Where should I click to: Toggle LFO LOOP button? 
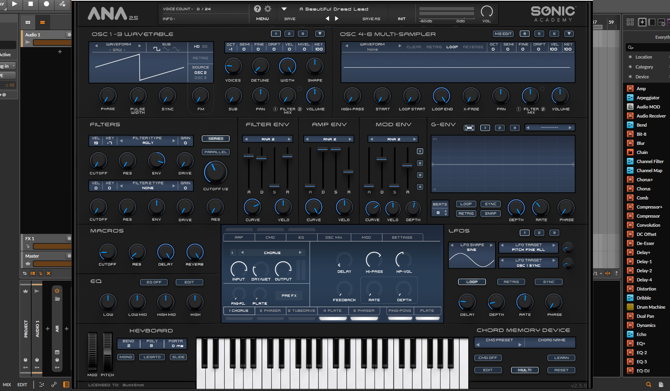(472, 282)
